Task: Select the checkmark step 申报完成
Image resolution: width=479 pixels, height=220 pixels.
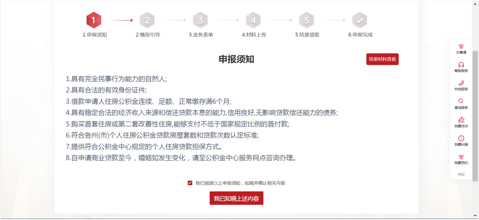Action: click(360, 20)
